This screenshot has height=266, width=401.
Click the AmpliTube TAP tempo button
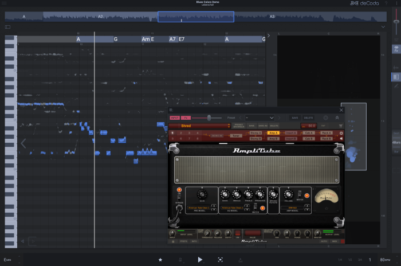323,126
